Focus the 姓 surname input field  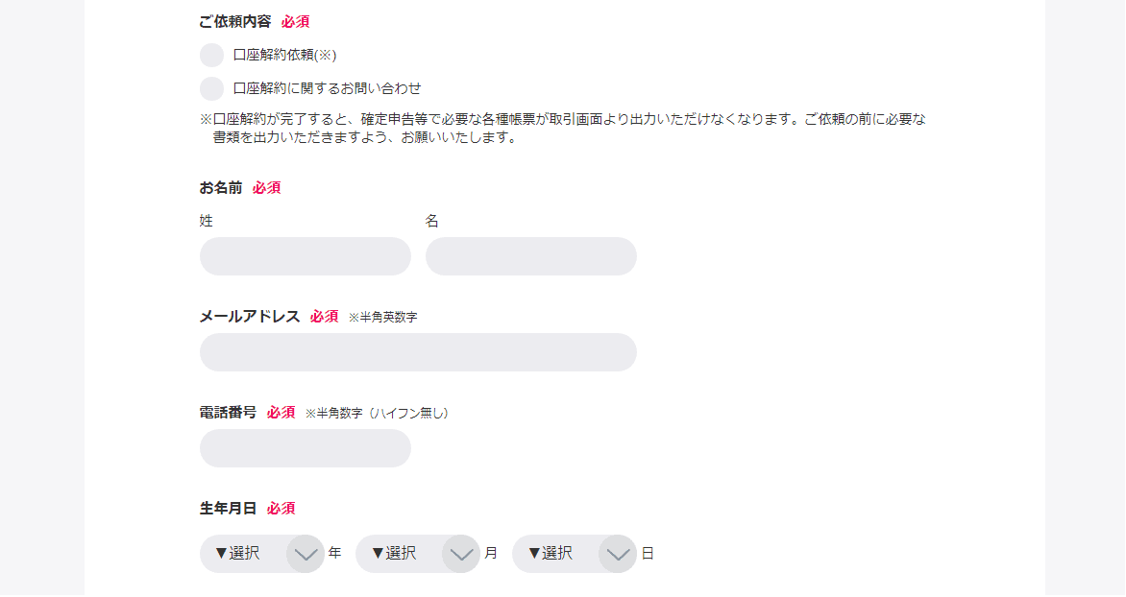click(305, 256)
